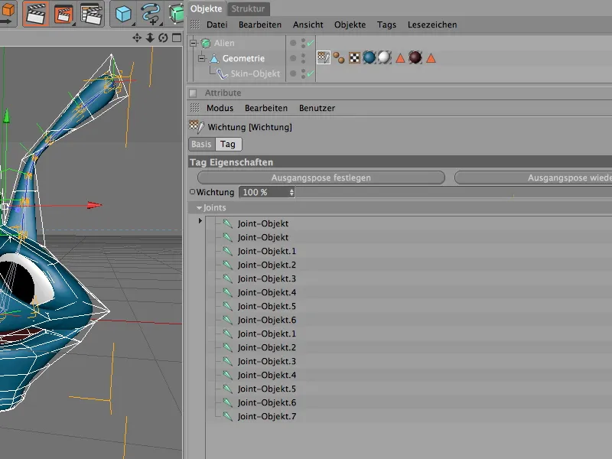Click the viewport move-camera cross arrows icon
The height and width of the screenshot is (459, 612).
pos(137,37)
